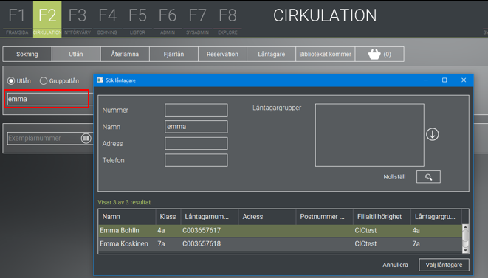
Task: Click the Adress field in dialog
Action: click(x=196, y=143)
